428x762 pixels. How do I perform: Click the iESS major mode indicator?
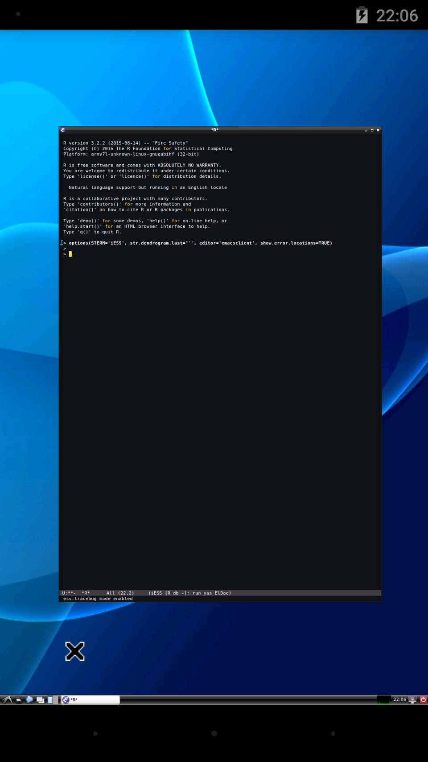[155, 593]
